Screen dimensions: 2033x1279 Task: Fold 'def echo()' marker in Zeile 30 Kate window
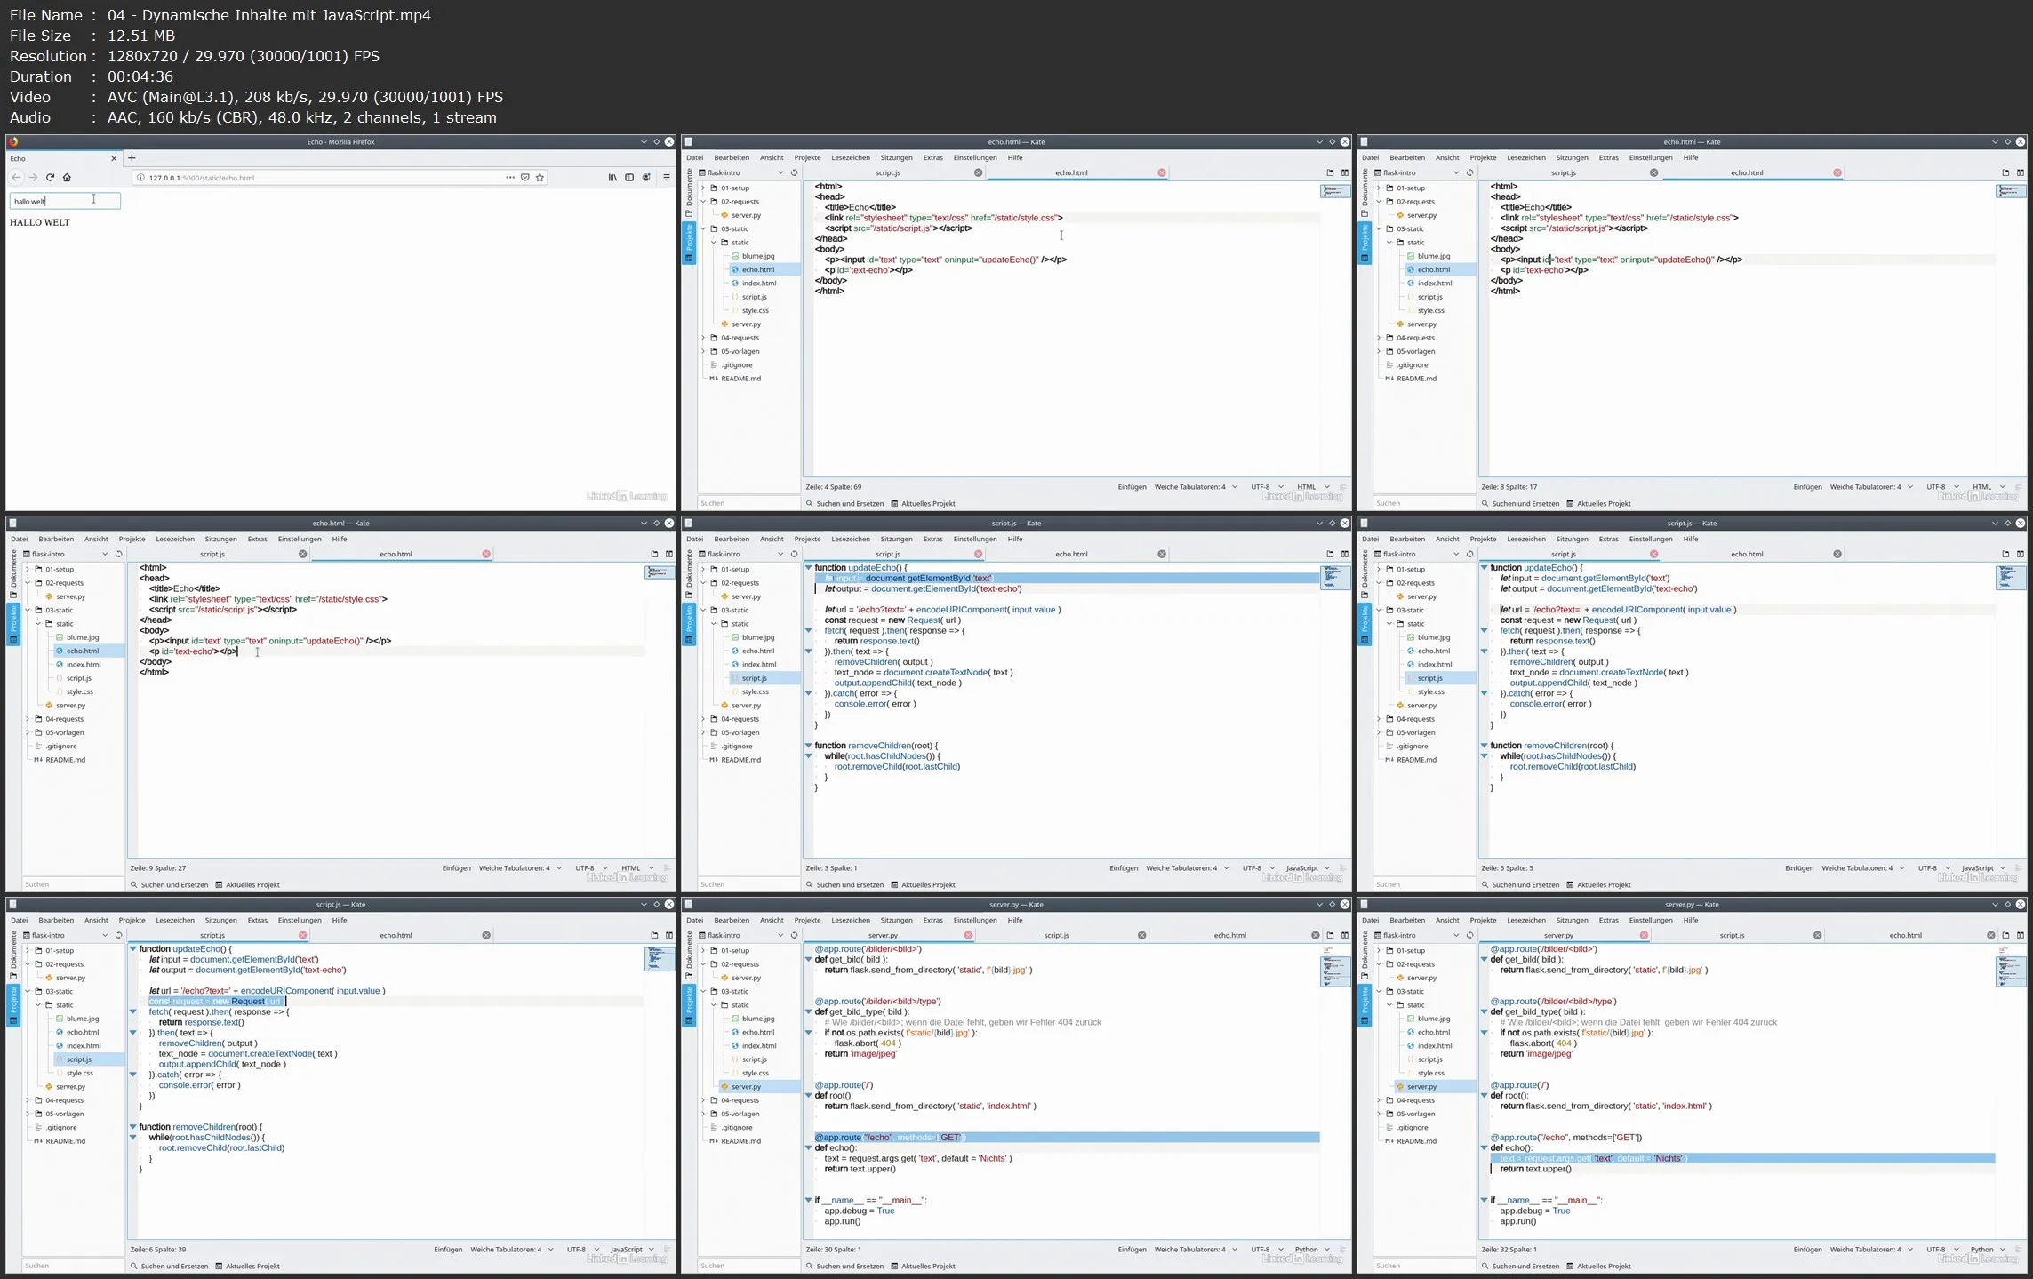809,1147
